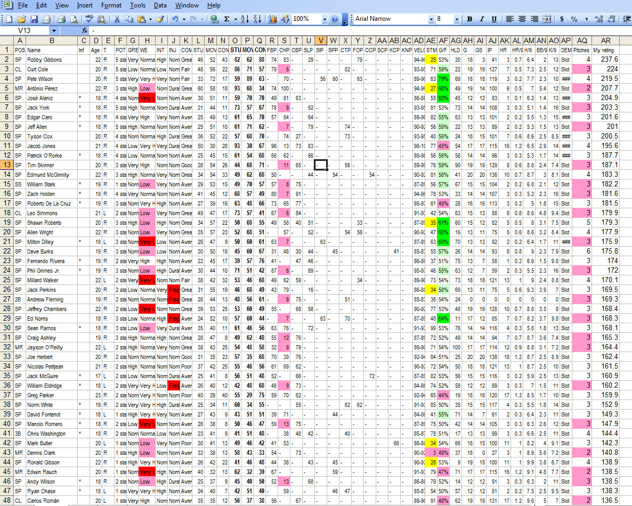Image resolution: width=632 pixels, height=506 pixels.
Task: Expand Standard toolbar options arrow
Action: [x=345, y=19]
